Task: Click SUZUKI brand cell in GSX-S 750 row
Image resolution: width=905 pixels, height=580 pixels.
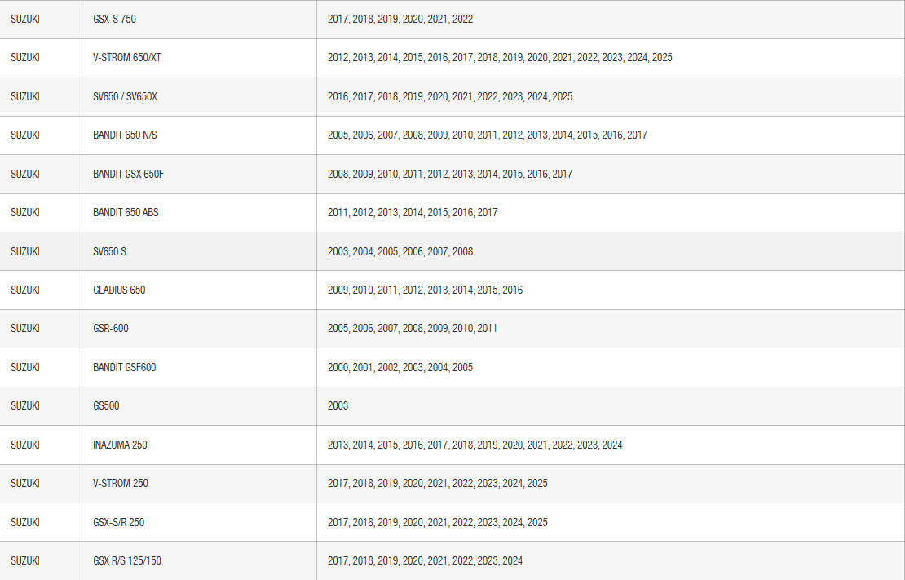Action: (25, 19)
